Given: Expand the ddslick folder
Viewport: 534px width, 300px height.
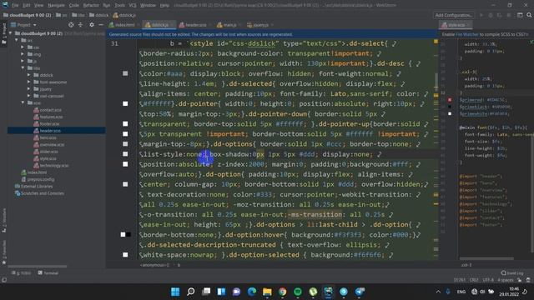Looking at the screenshot, I should [29, 75].
